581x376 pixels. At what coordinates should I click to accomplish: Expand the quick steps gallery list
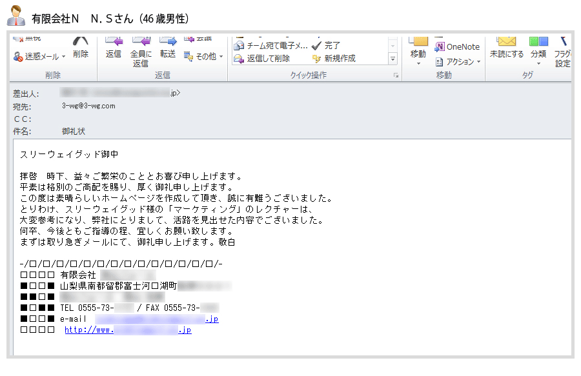(392, 59)
